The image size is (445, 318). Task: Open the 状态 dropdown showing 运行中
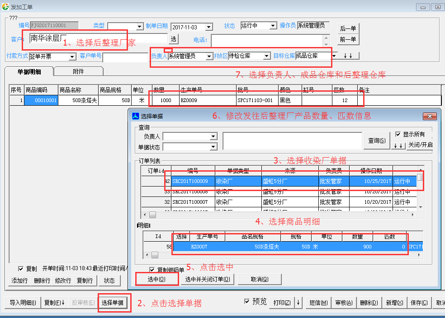click(273, 26)
